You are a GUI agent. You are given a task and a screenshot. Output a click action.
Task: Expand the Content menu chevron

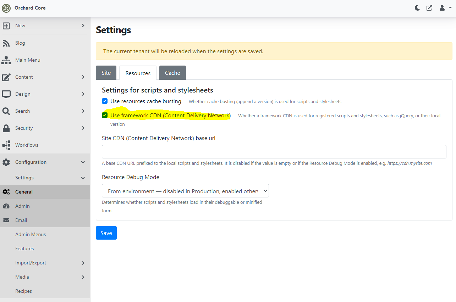click(83, 77)
